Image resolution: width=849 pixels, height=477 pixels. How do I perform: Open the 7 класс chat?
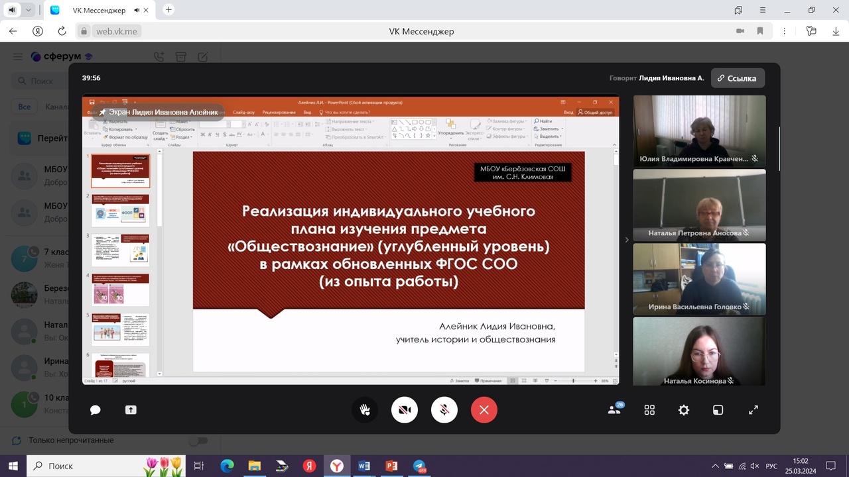38,258
